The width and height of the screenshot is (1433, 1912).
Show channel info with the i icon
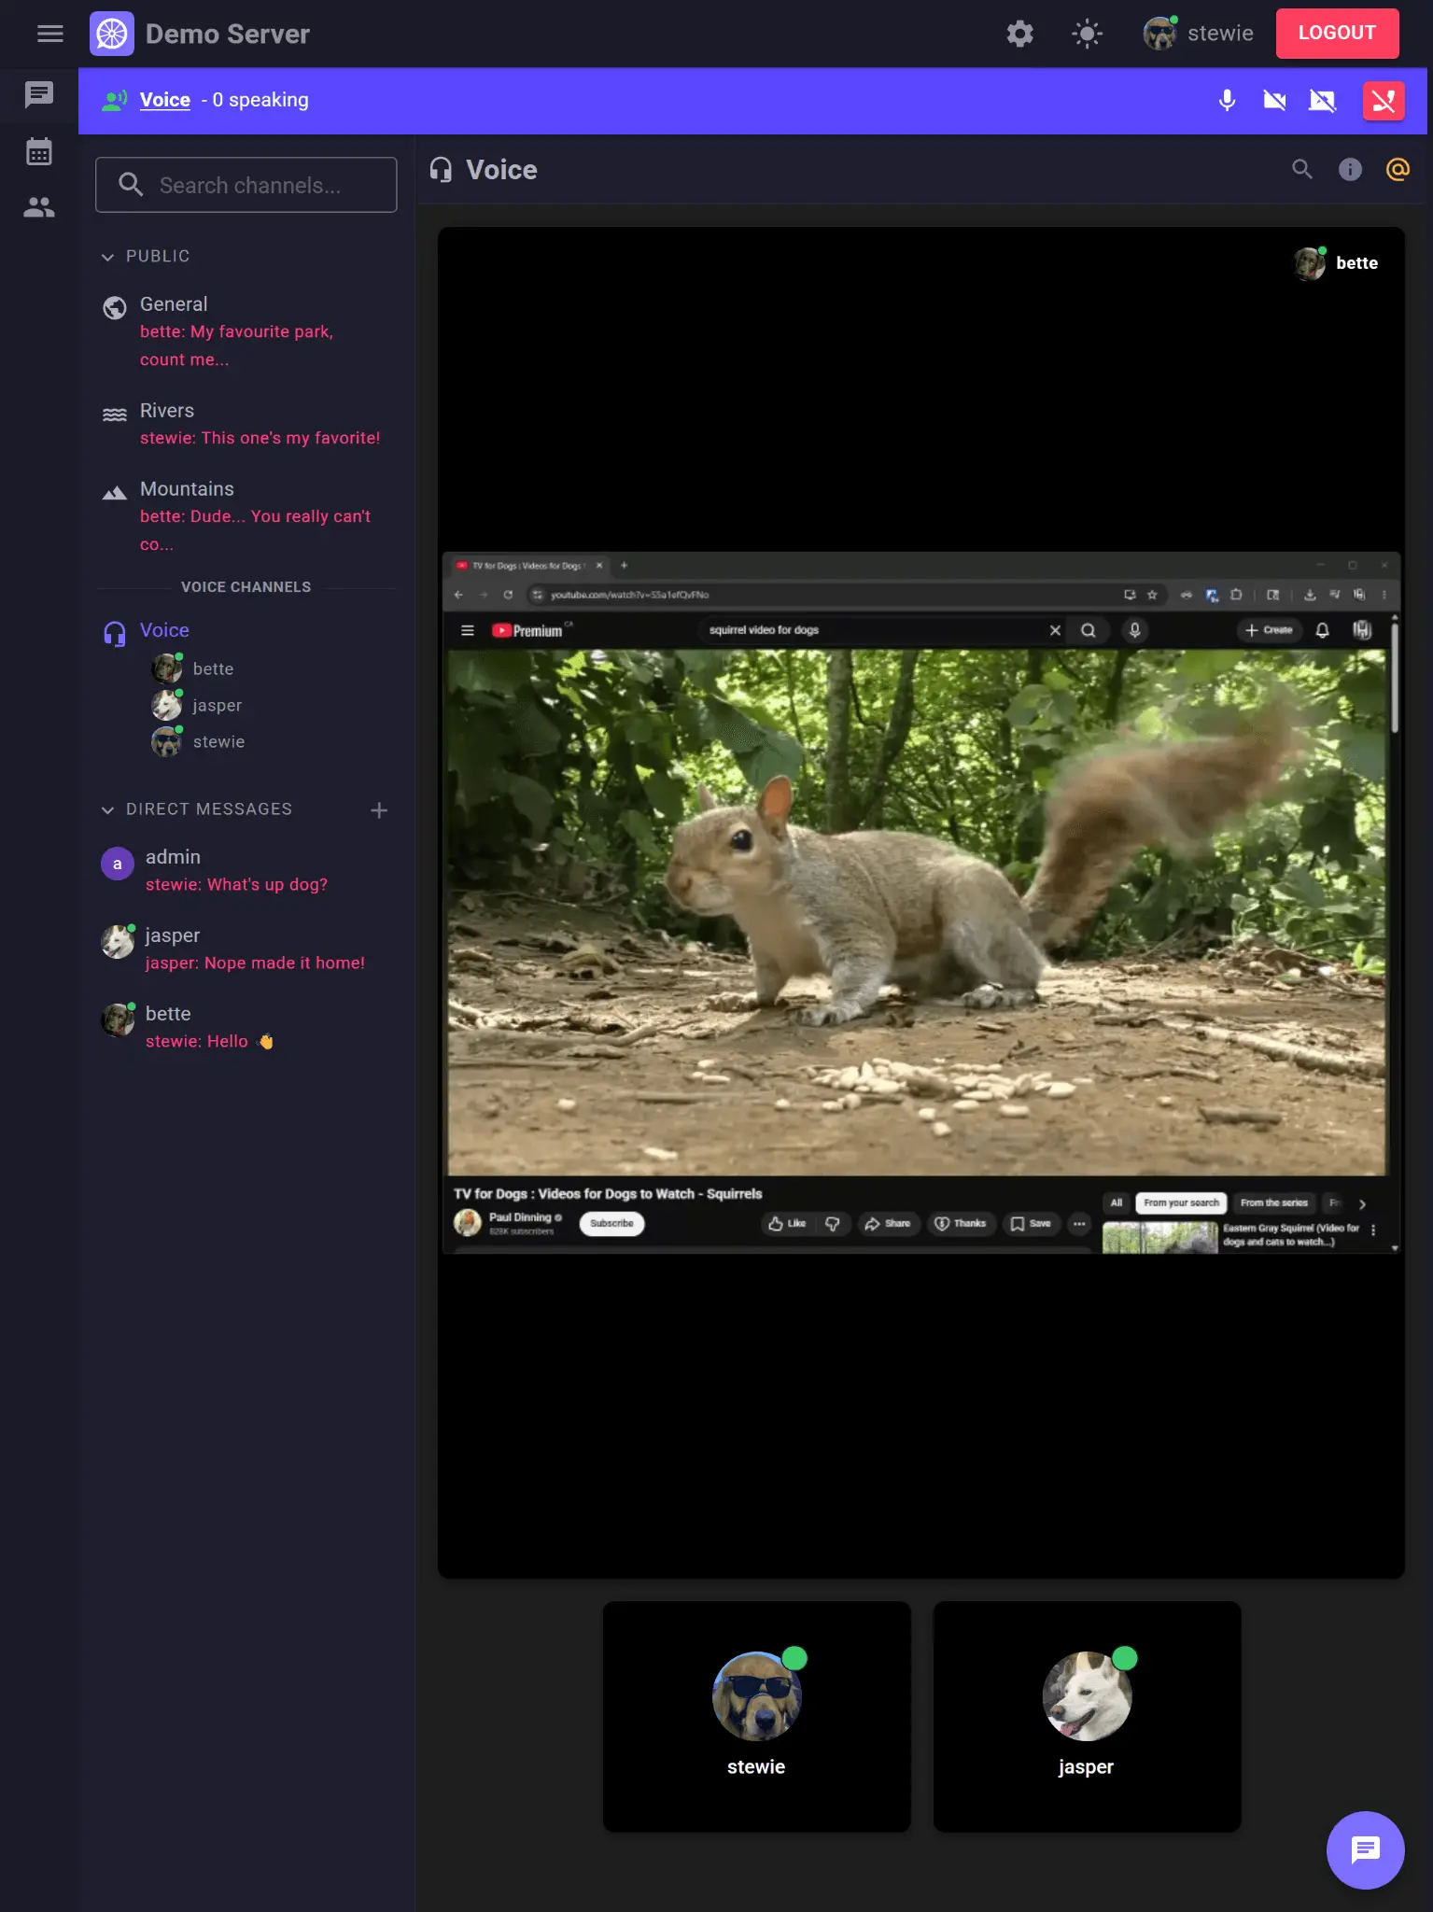[1350, 169]
